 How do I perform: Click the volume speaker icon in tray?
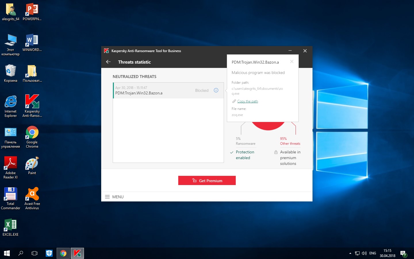[364, 253]
